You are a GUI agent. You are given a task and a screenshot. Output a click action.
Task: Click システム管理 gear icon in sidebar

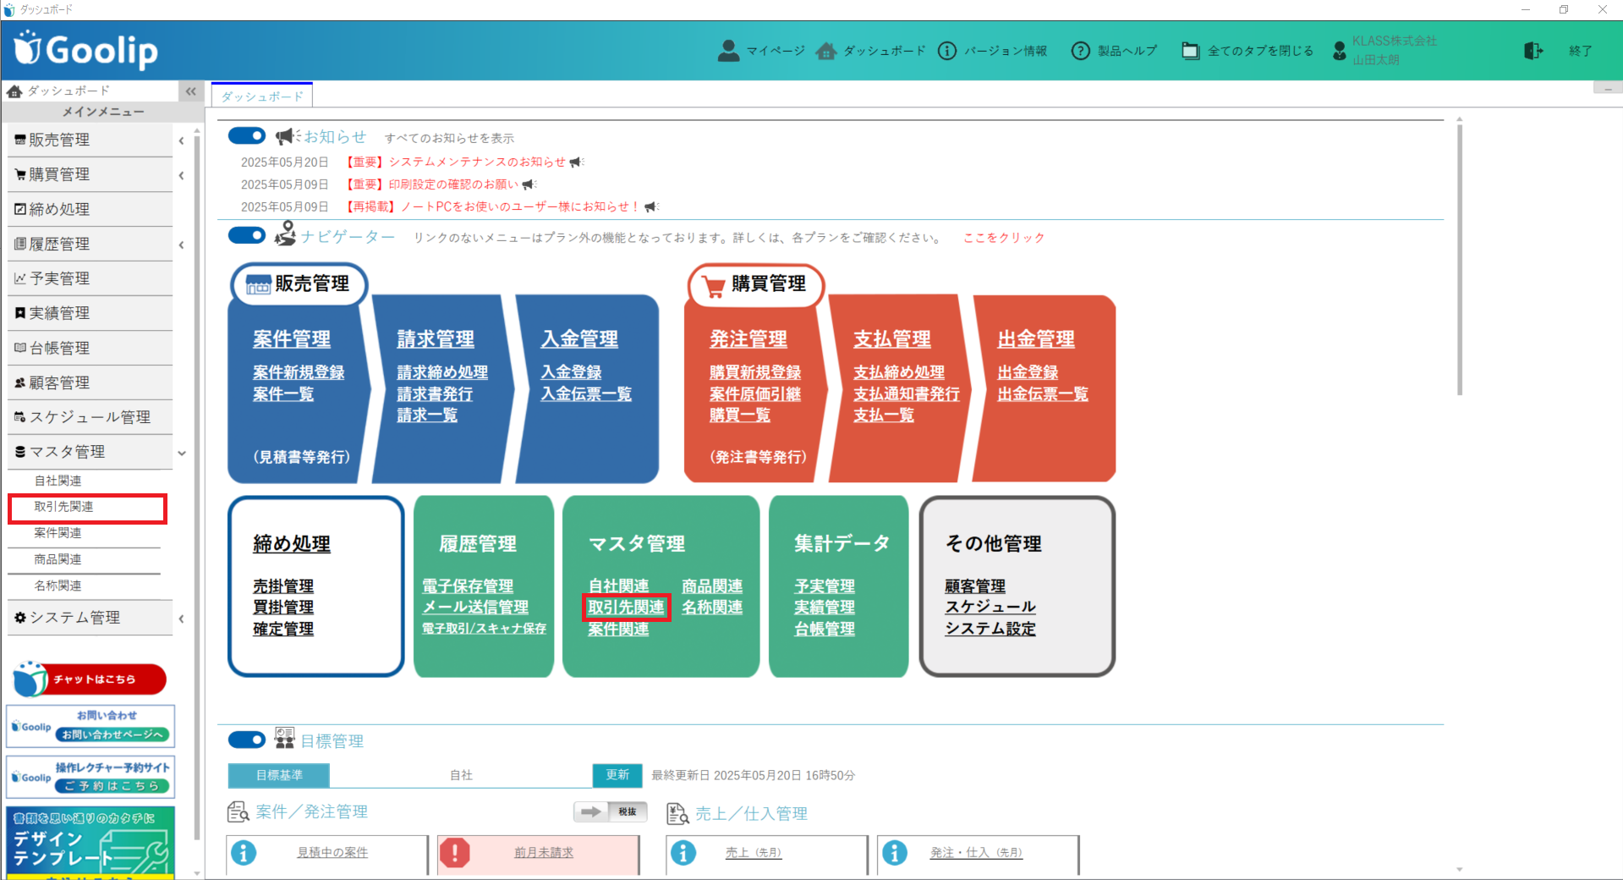point(20,618)
